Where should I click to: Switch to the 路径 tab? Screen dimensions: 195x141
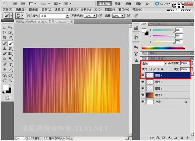[160, 58]
